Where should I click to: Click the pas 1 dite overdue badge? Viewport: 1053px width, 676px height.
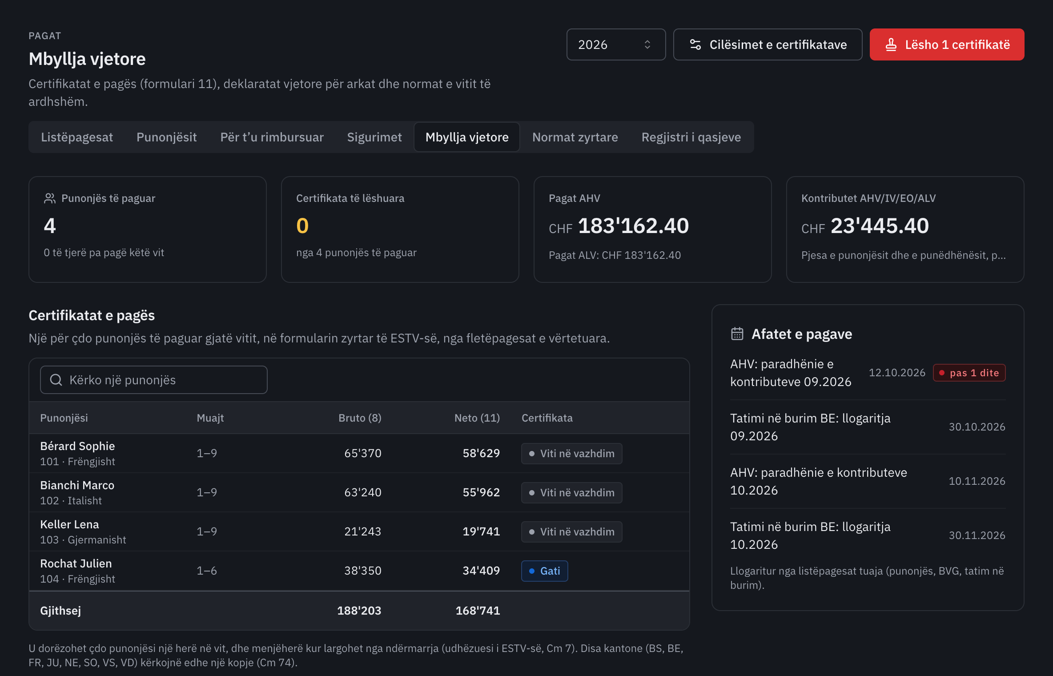pos(969,373)
